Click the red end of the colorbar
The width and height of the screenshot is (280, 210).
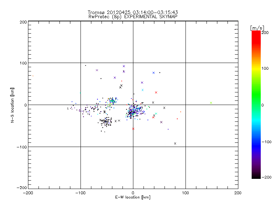pyautogui.click(x=256, y=33)
